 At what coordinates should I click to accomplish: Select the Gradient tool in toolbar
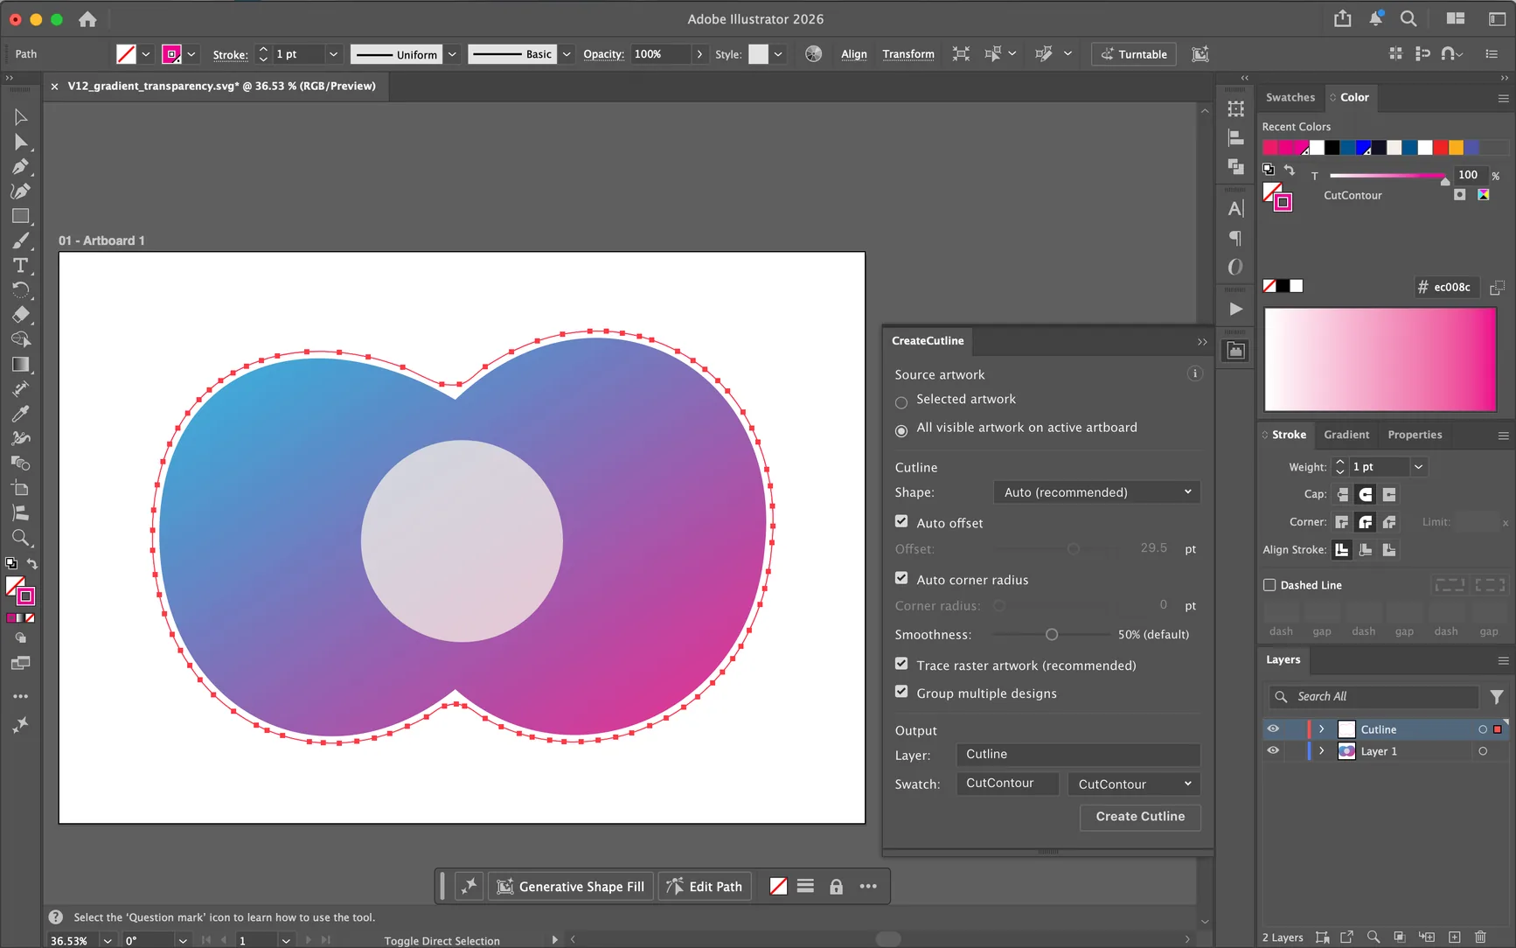coord(20,364)
